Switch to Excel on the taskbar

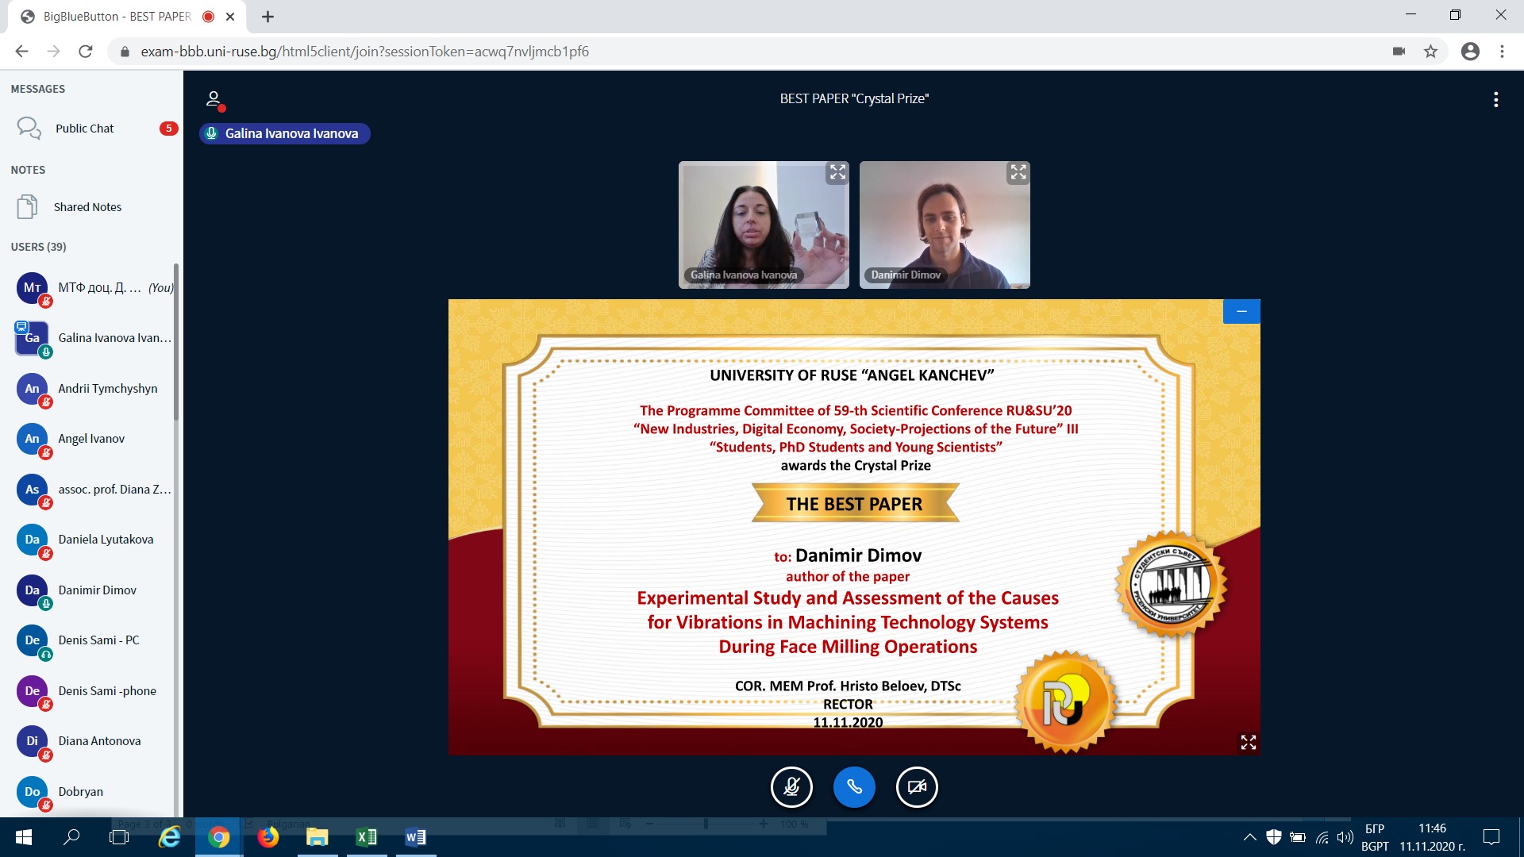(x=367, y=837)
